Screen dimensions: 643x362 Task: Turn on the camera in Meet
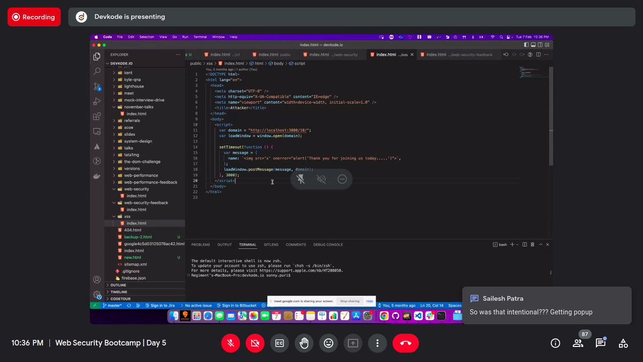point(255,343)
